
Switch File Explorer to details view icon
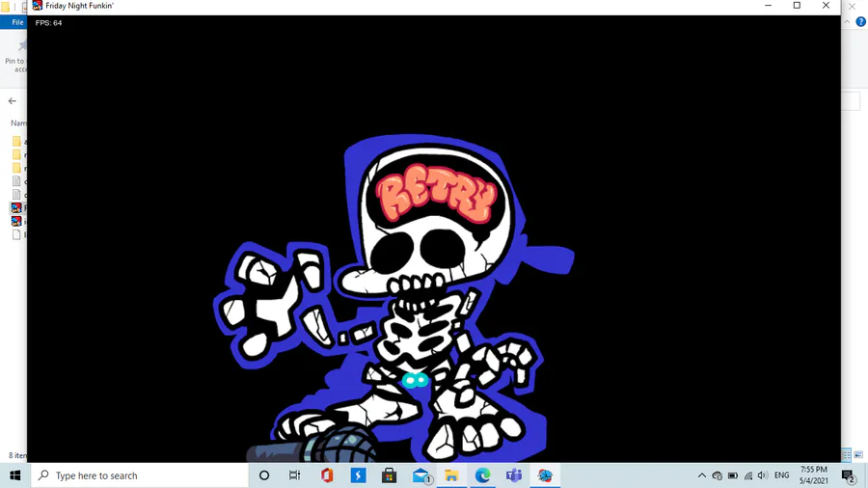(847, 455)
